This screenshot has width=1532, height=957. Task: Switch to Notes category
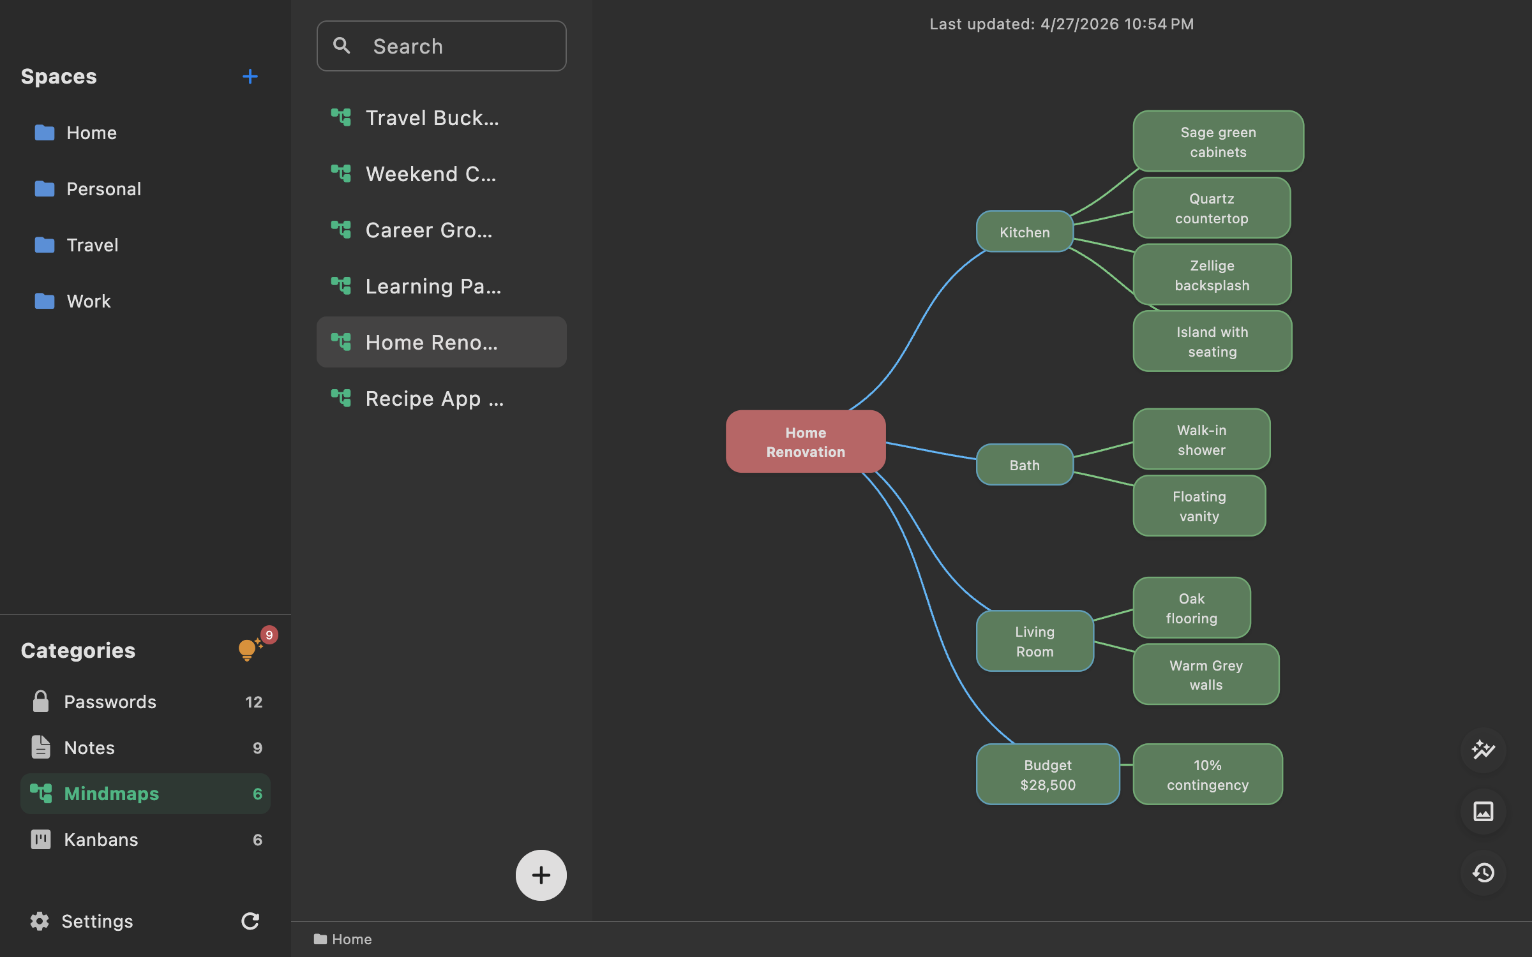coord(146,747)
